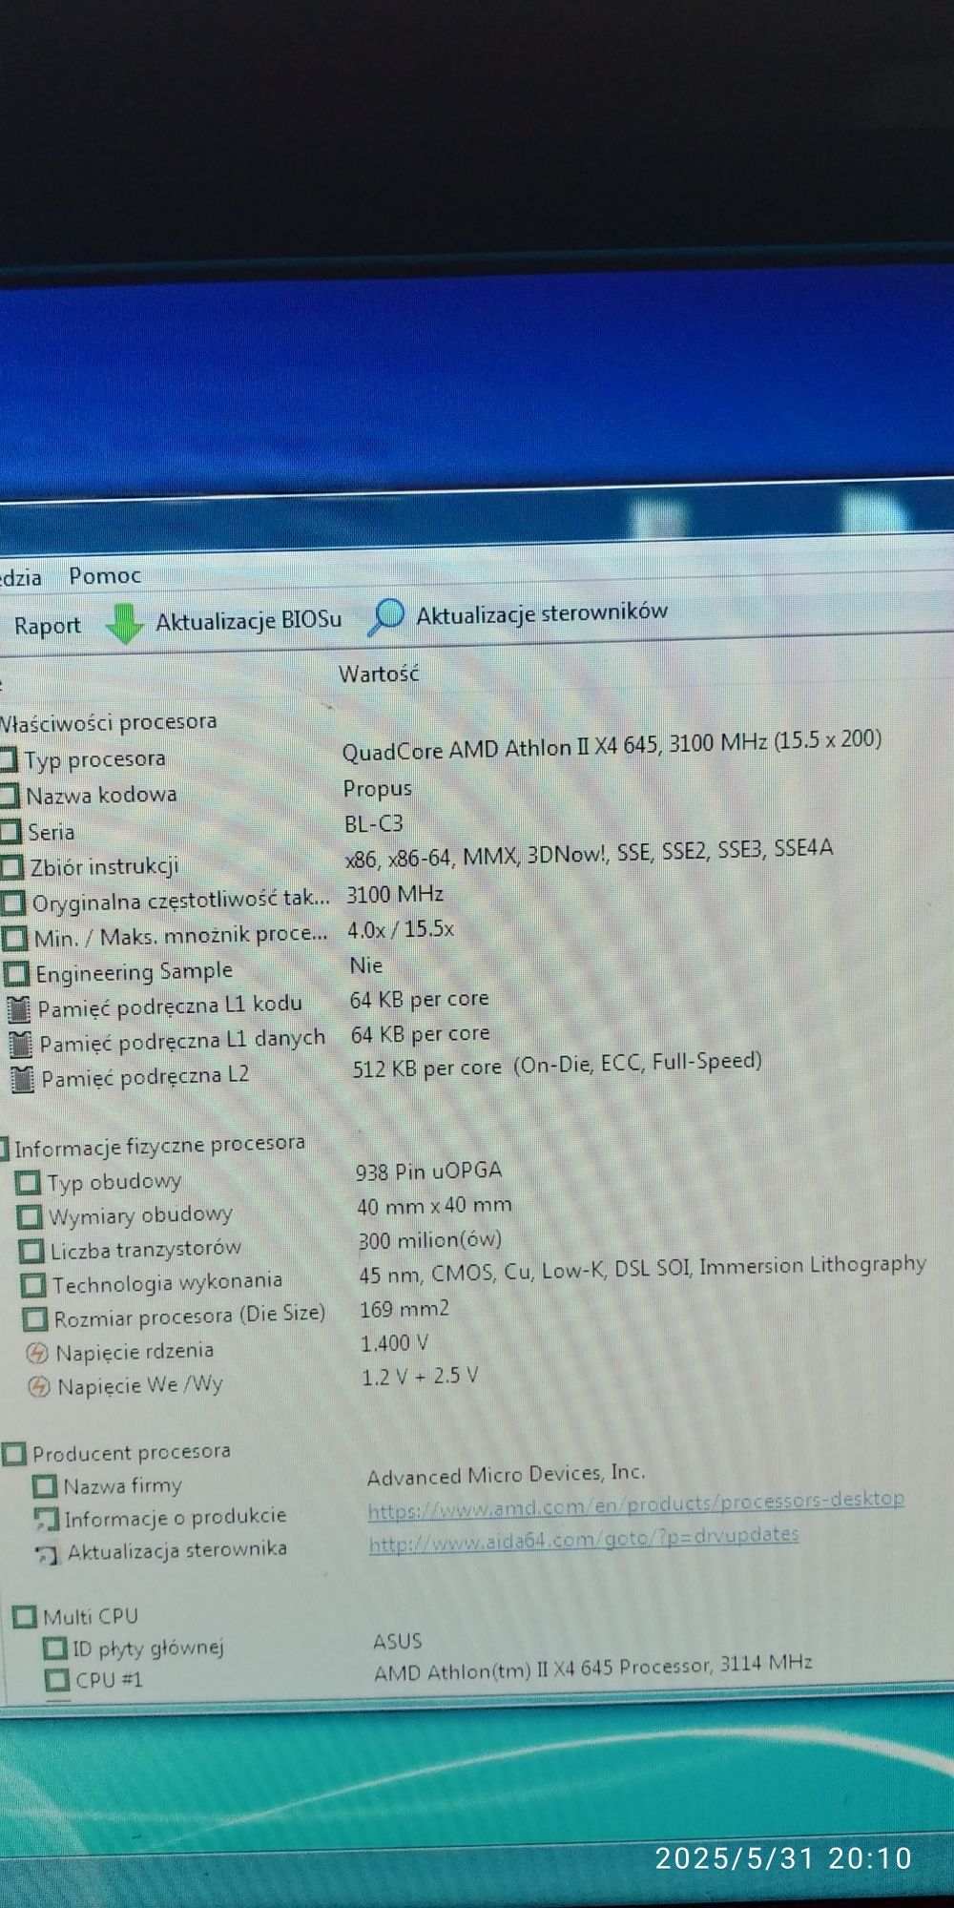
Task: Click the Raport toolbar button
Action: click(47, 626)
